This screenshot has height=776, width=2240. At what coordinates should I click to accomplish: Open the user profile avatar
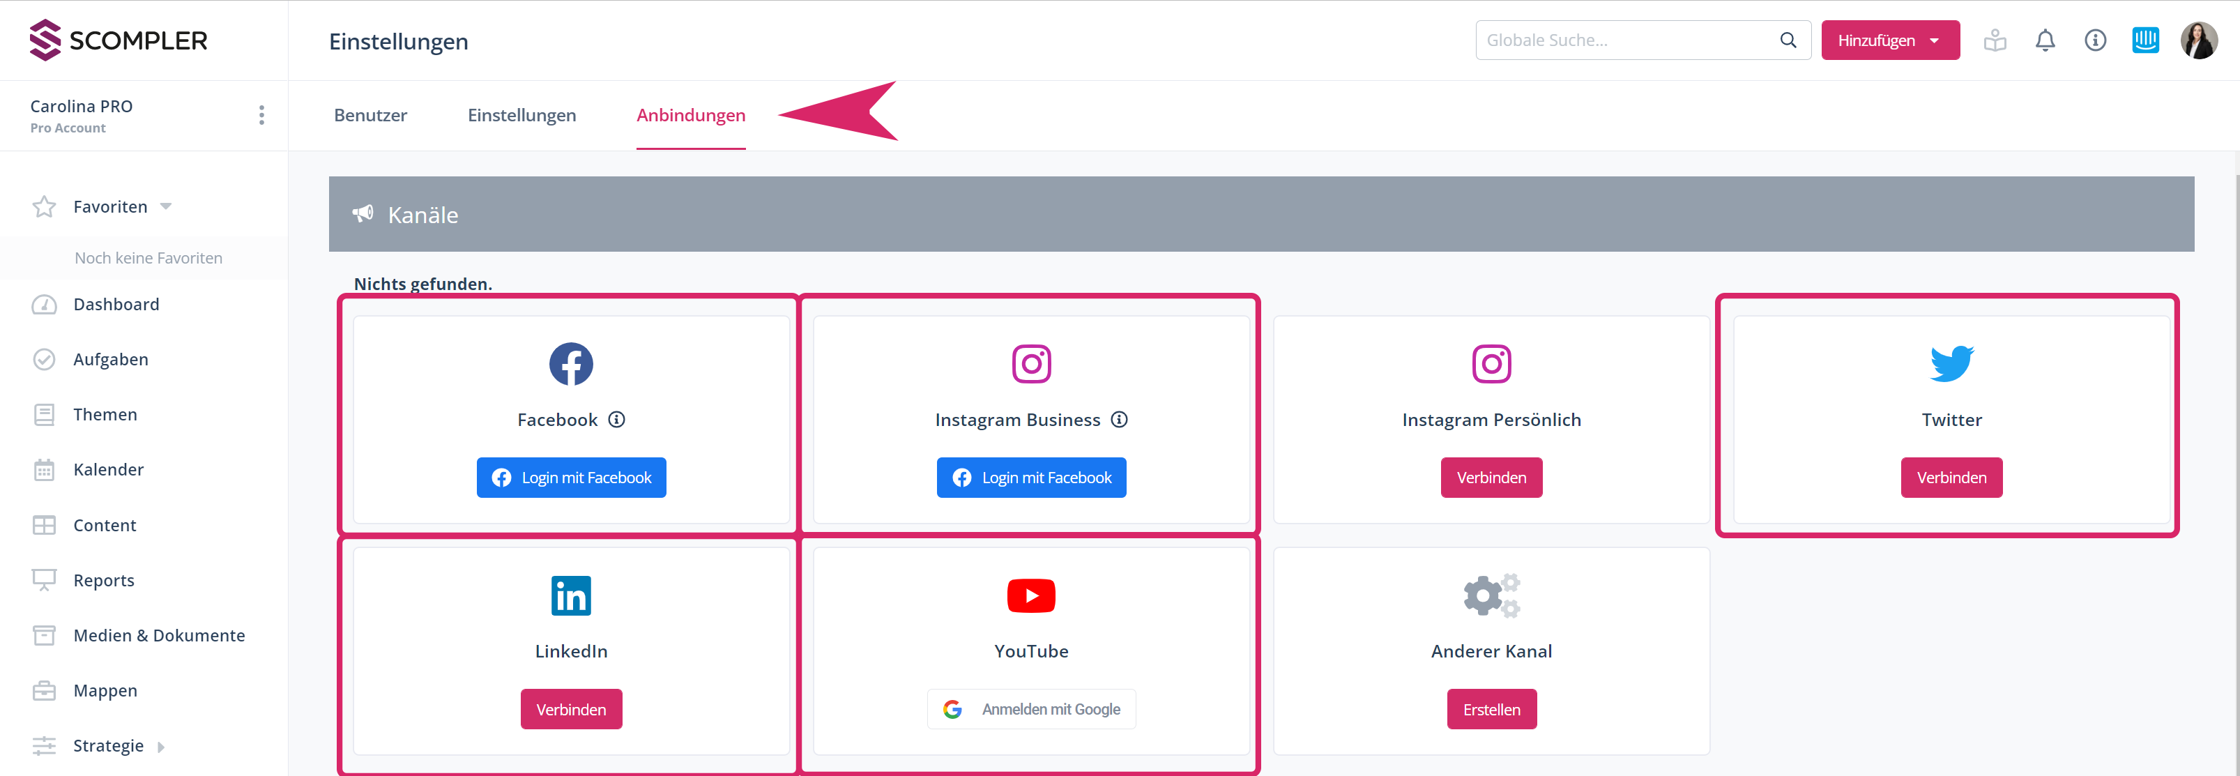tap(2198, 41)
